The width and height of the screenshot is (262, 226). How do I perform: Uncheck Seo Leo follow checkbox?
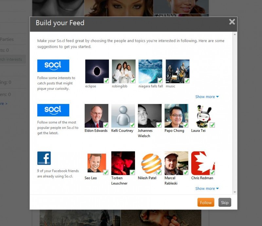click(105, 172)
